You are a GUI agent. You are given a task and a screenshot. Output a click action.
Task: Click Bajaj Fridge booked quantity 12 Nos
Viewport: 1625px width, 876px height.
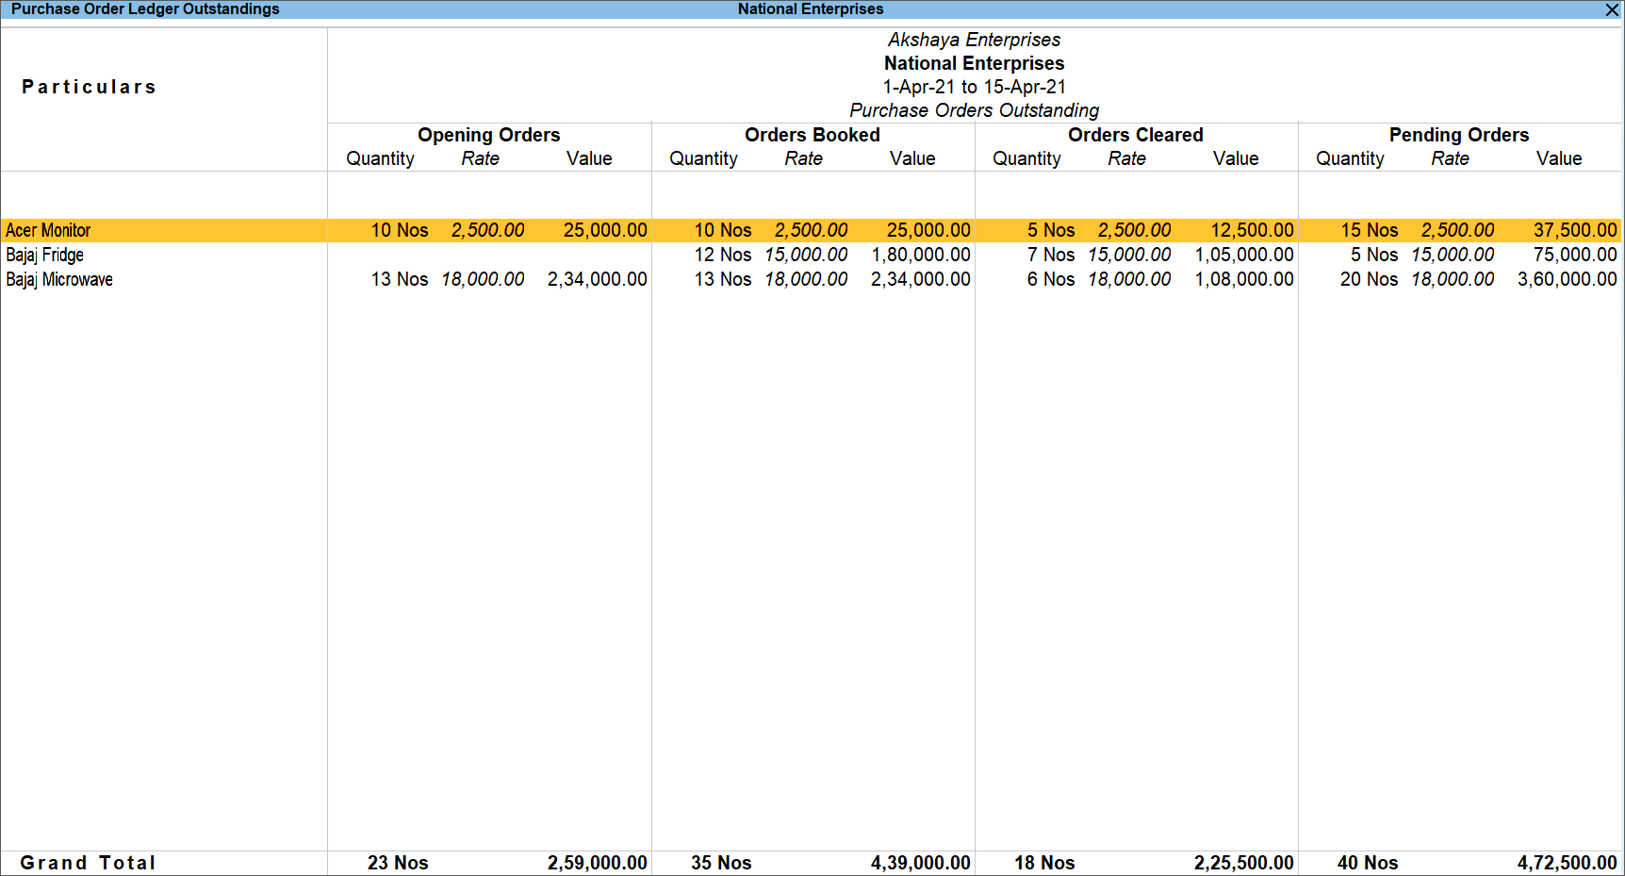click(723, 255)
